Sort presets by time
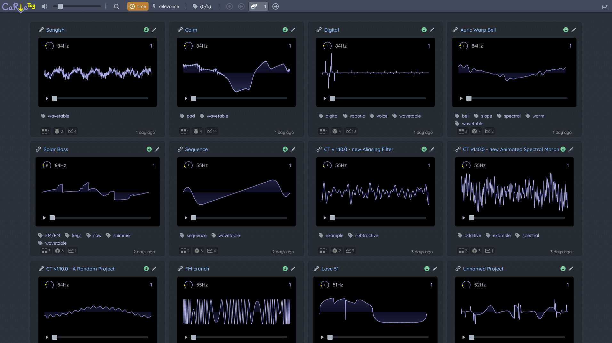612x343 pixels. pyautogui.click(x=138, y=6)
